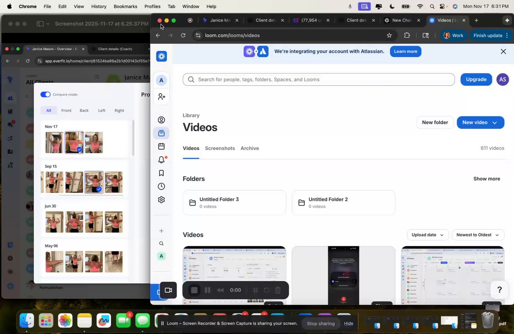Viewport: 514px width, 334px height.
Task: Open the settings gear in Loom sidebar
Action: tap(161, 200)
